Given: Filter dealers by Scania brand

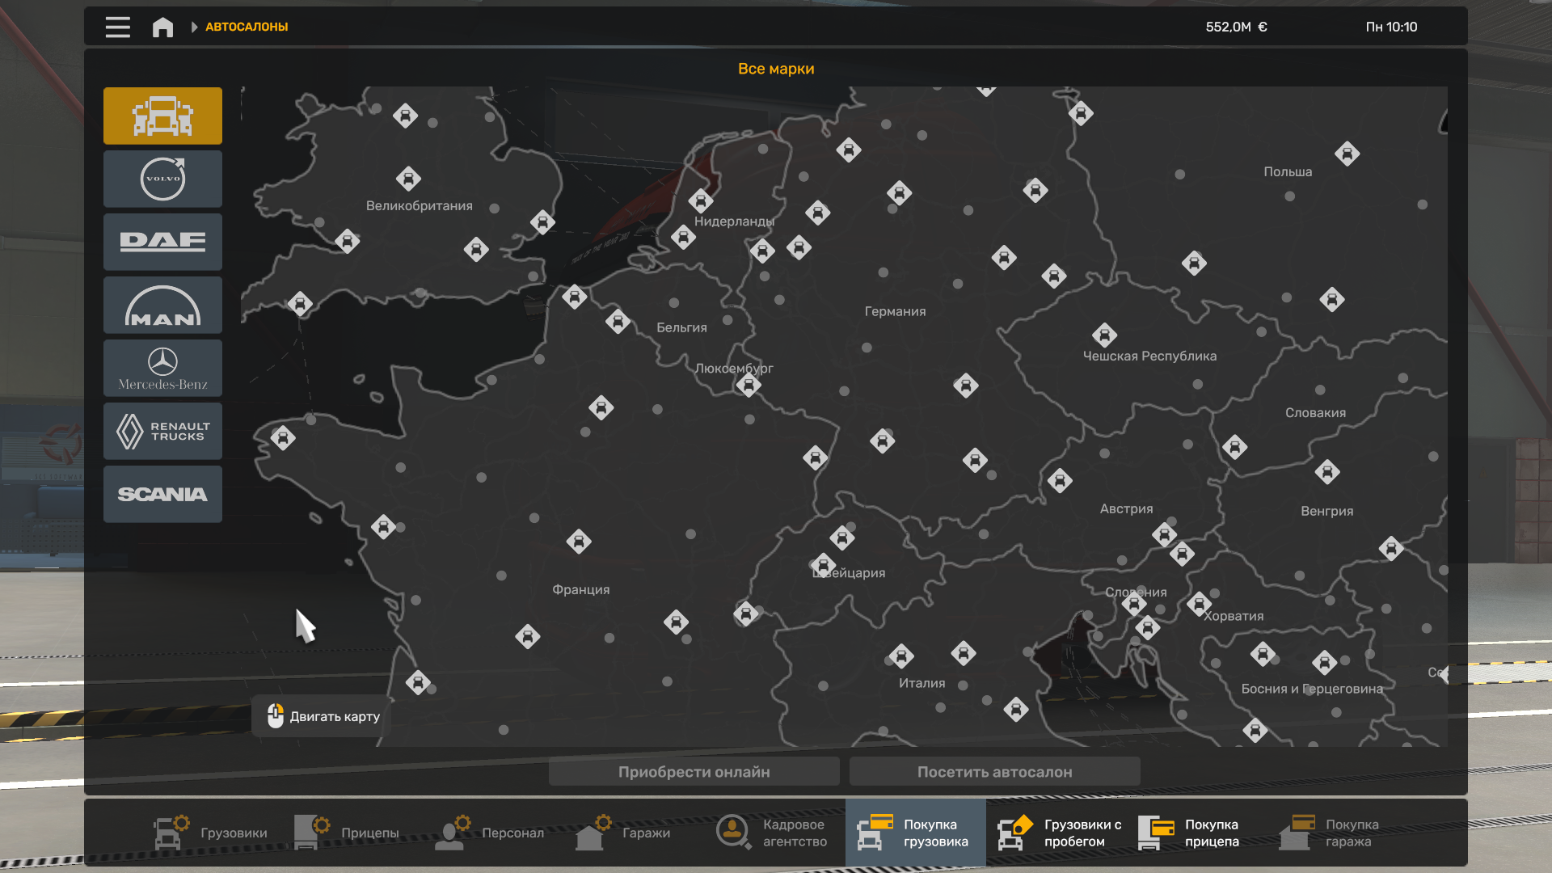Looking at the screenshot, I should (162, 494).
